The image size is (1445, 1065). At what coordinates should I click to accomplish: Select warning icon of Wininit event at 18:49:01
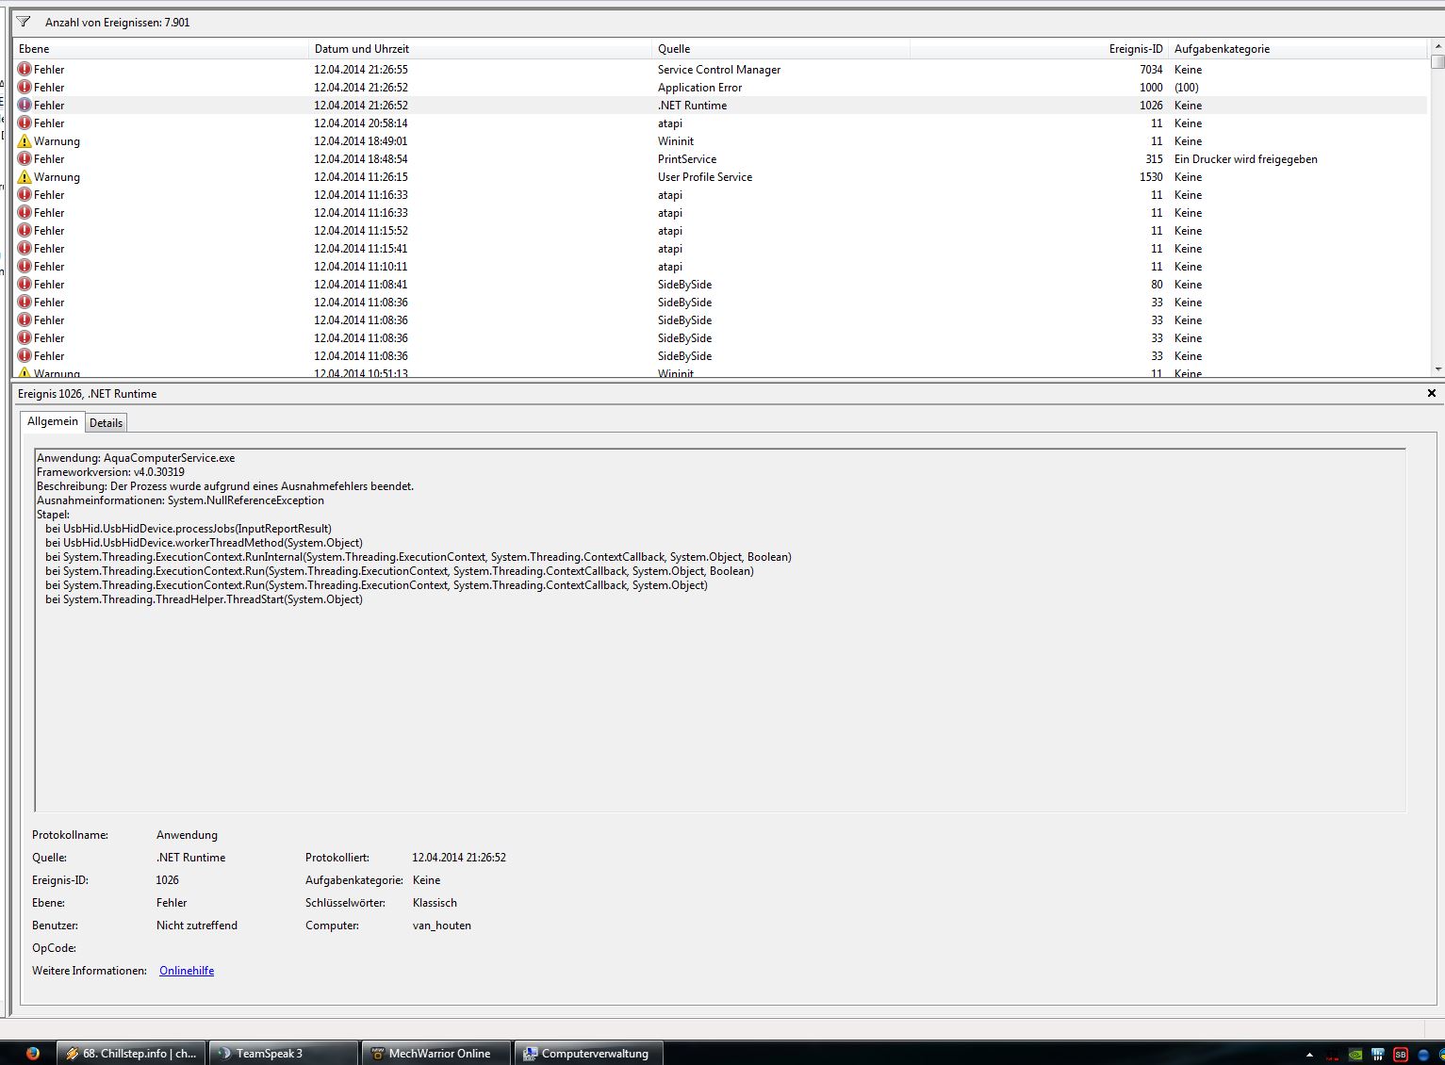pyautogui.click(x=25, y=141)
